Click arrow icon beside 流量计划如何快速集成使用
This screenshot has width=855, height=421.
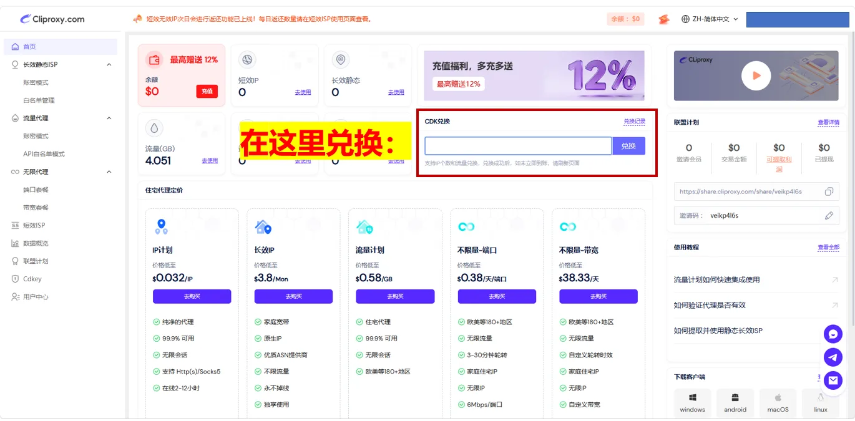pos(835,280)
